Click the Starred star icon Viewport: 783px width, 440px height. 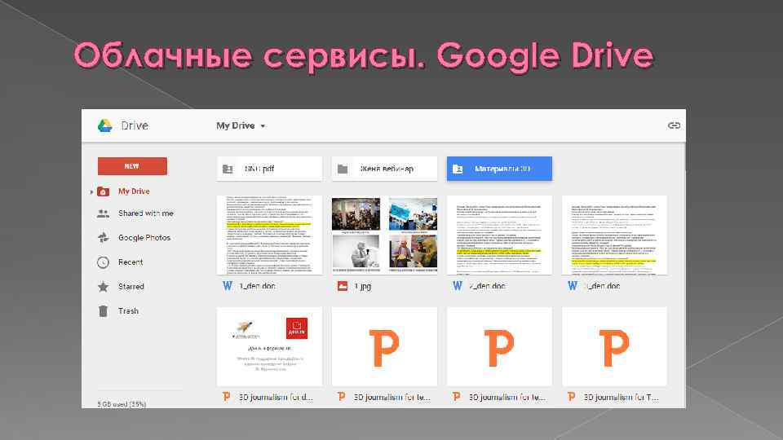[x=104, y=286]
